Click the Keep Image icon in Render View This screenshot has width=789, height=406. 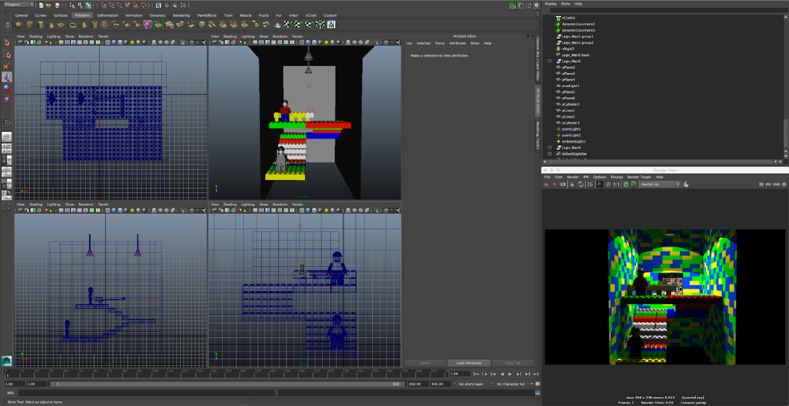(x=625, y=184)
